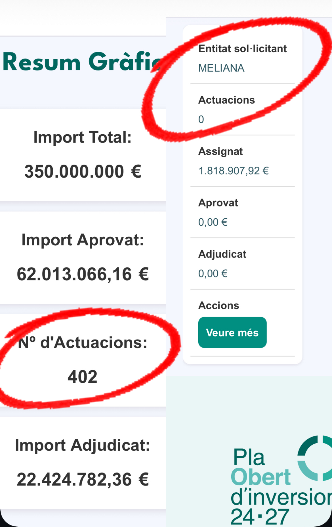
Task: Click the Veure més button
Action: [232, 332]
